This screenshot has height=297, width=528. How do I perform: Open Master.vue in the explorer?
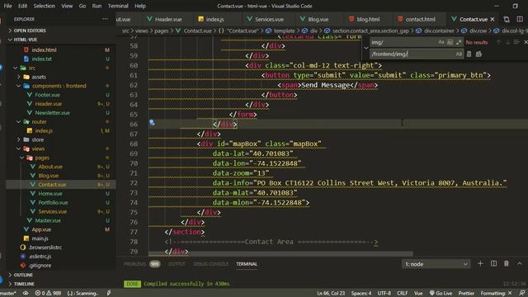[48, 220]
